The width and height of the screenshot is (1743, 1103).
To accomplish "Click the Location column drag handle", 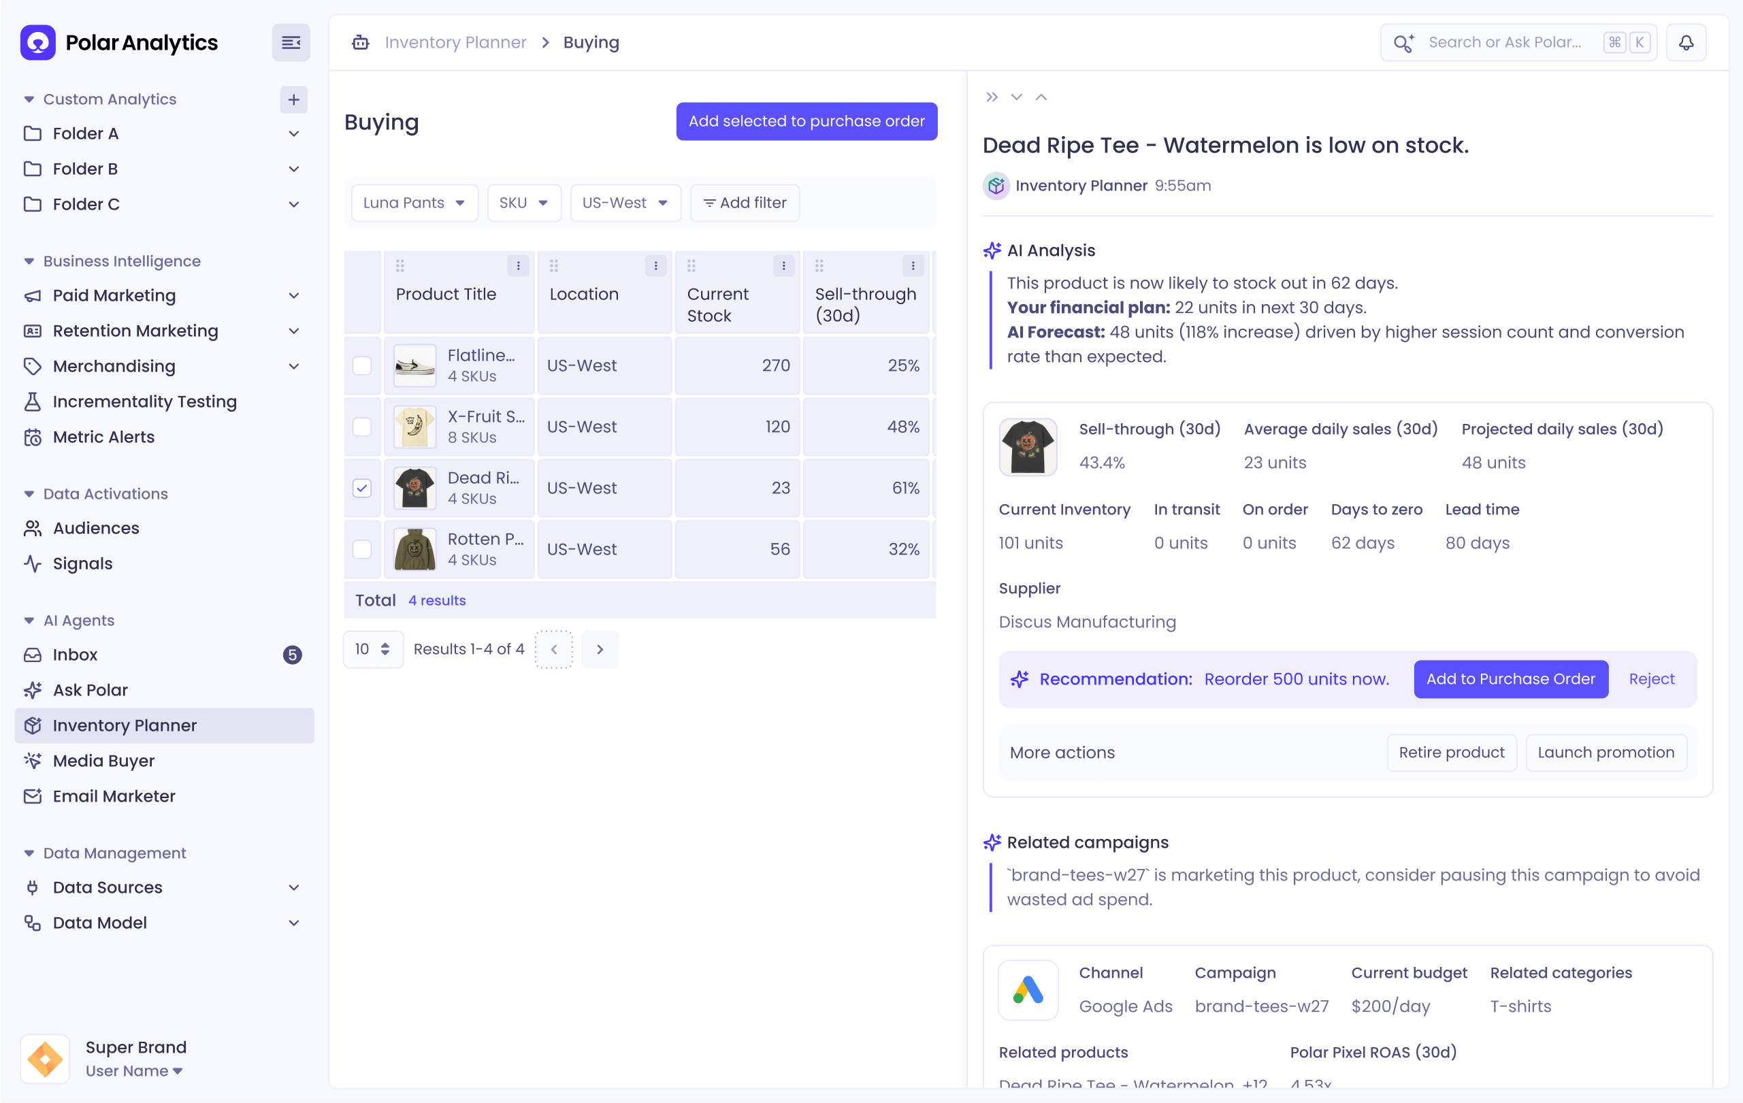I will [554, 265].
